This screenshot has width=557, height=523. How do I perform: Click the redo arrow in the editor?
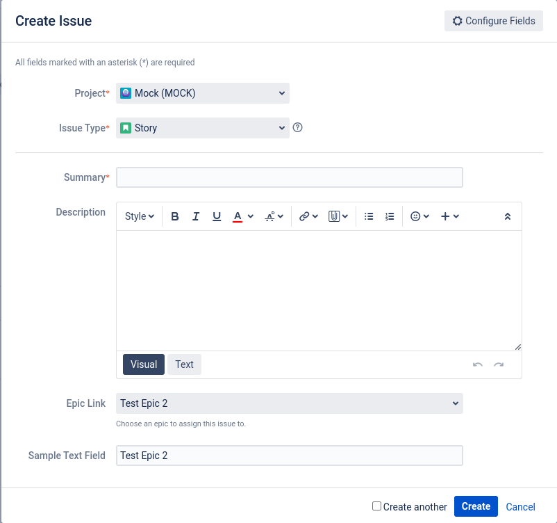pyautogui.click(x=499, y=364)
